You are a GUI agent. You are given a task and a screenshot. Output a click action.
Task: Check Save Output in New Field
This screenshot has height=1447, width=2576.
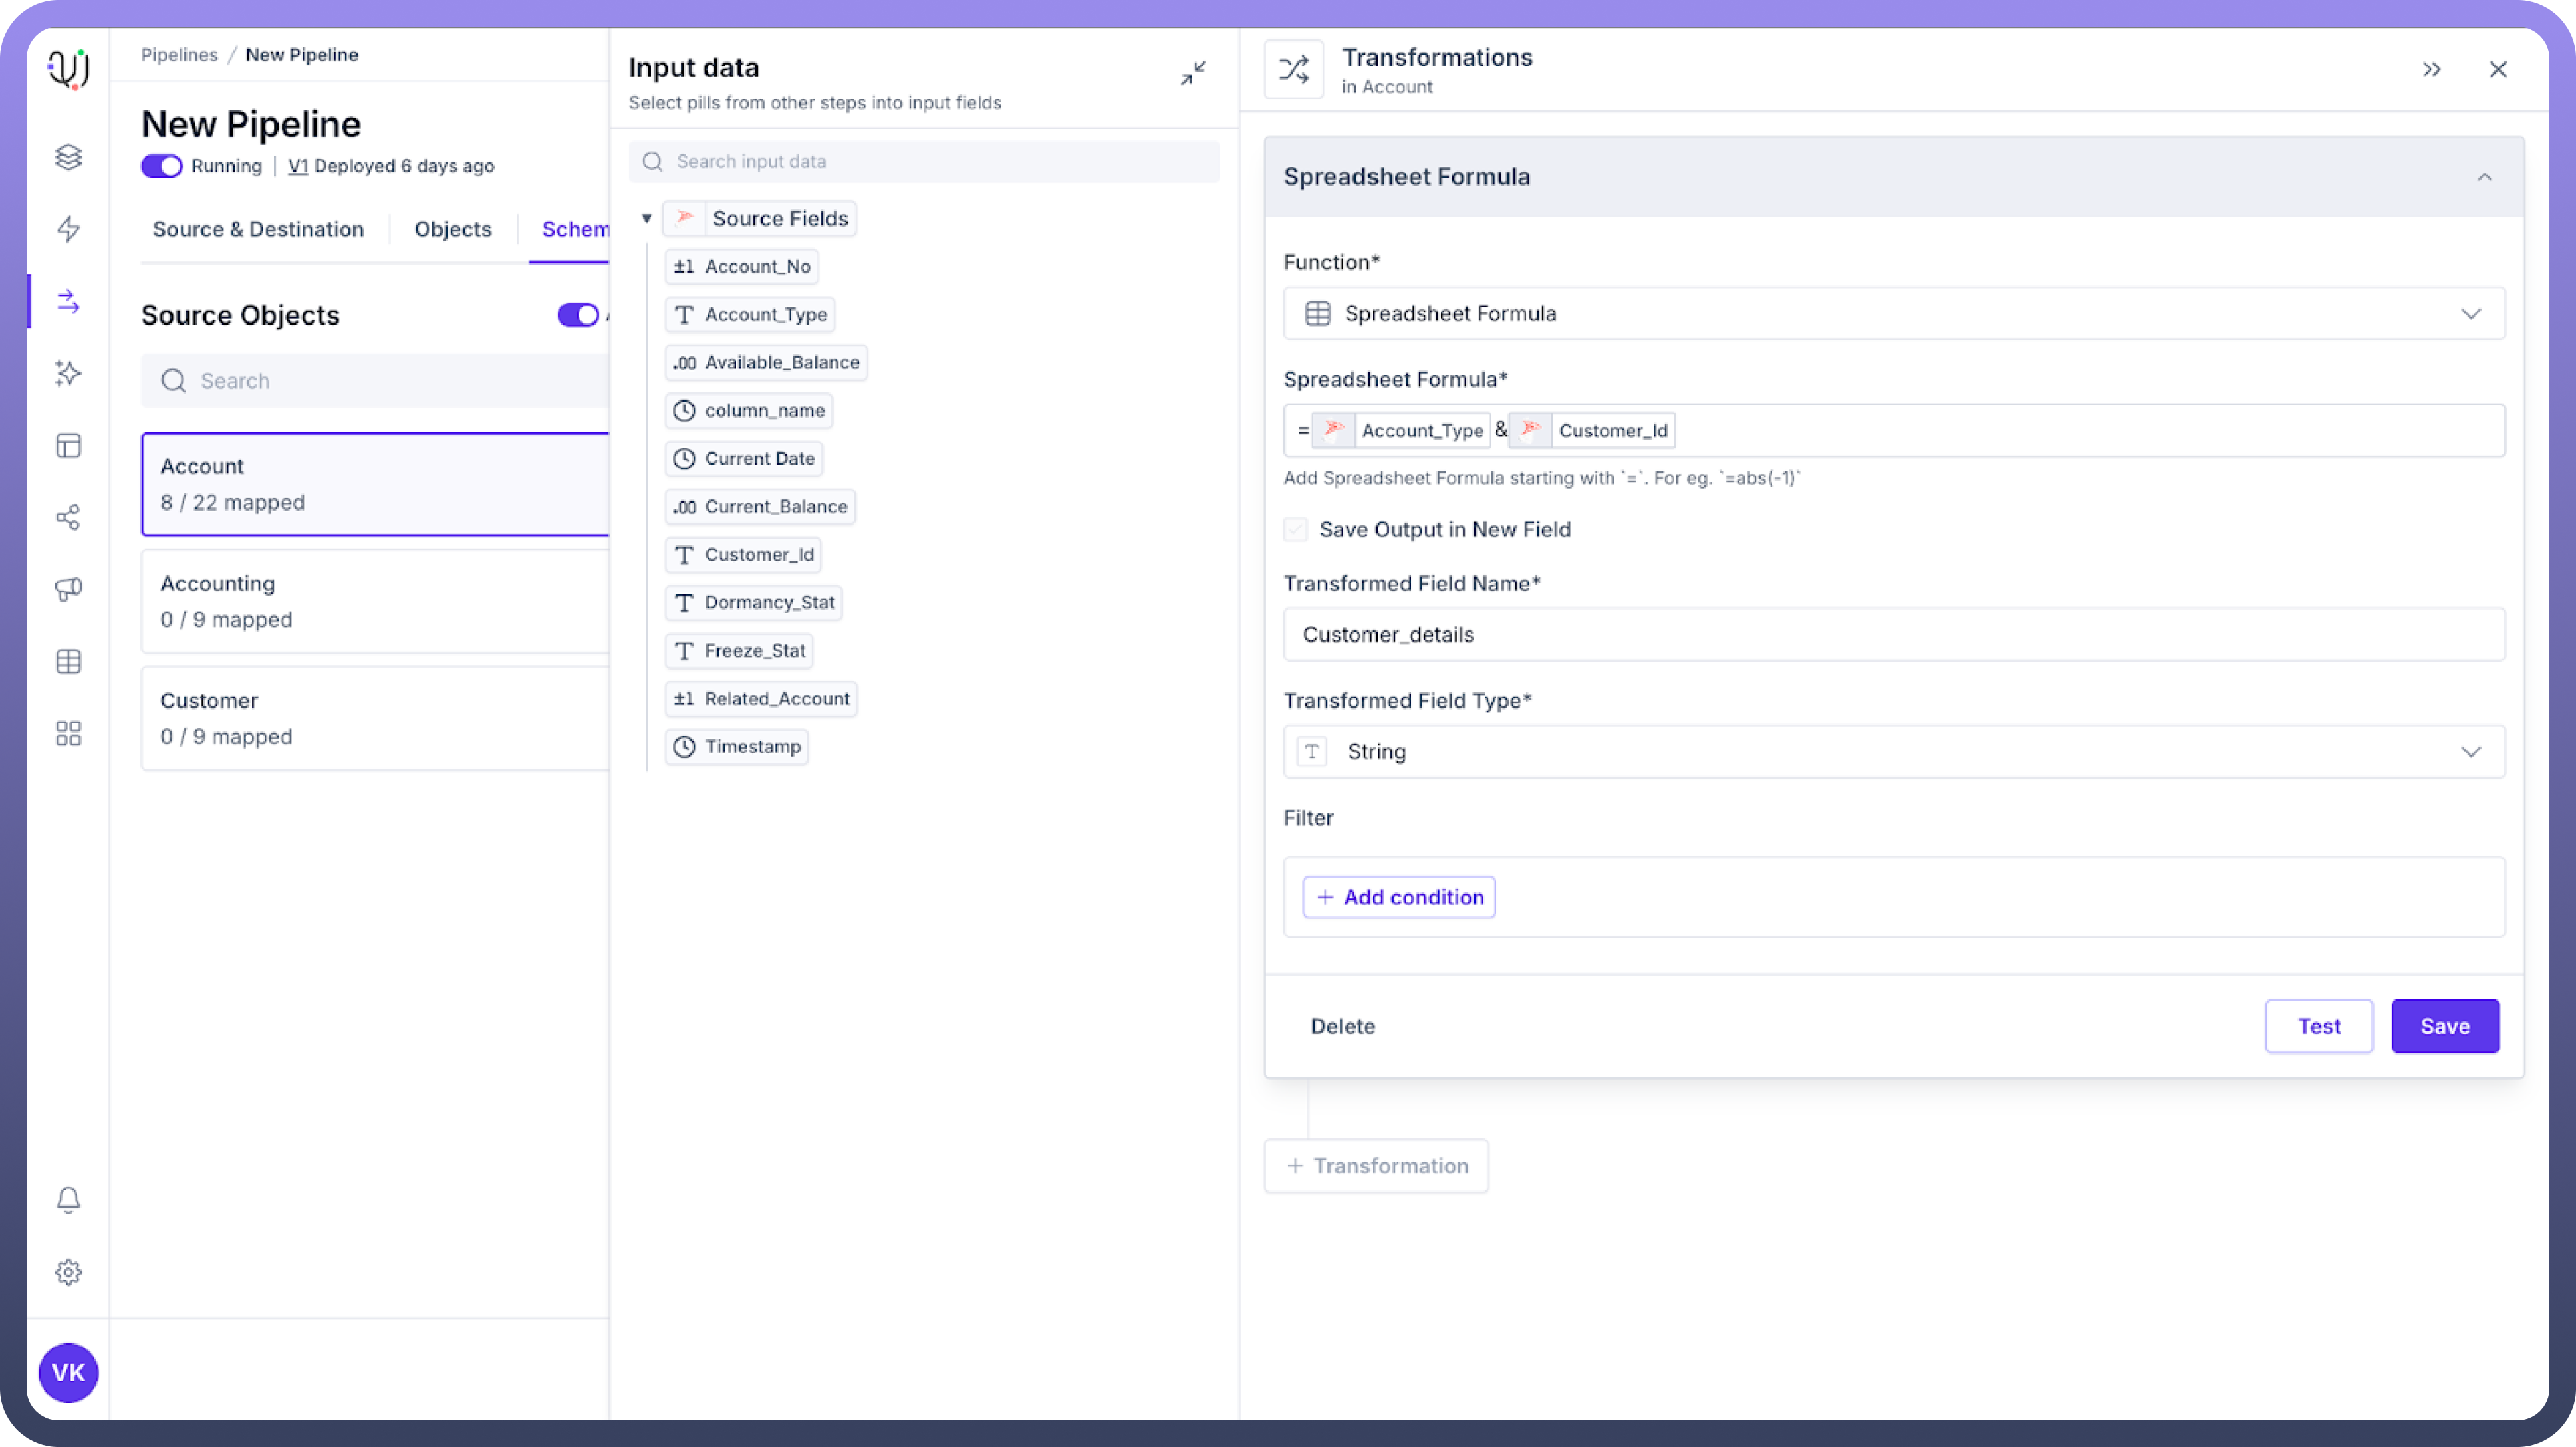pos(1296,529)
